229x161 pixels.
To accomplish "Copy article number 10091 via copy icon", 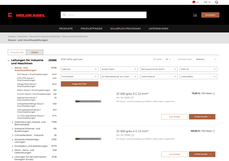I will coord(132,98).
